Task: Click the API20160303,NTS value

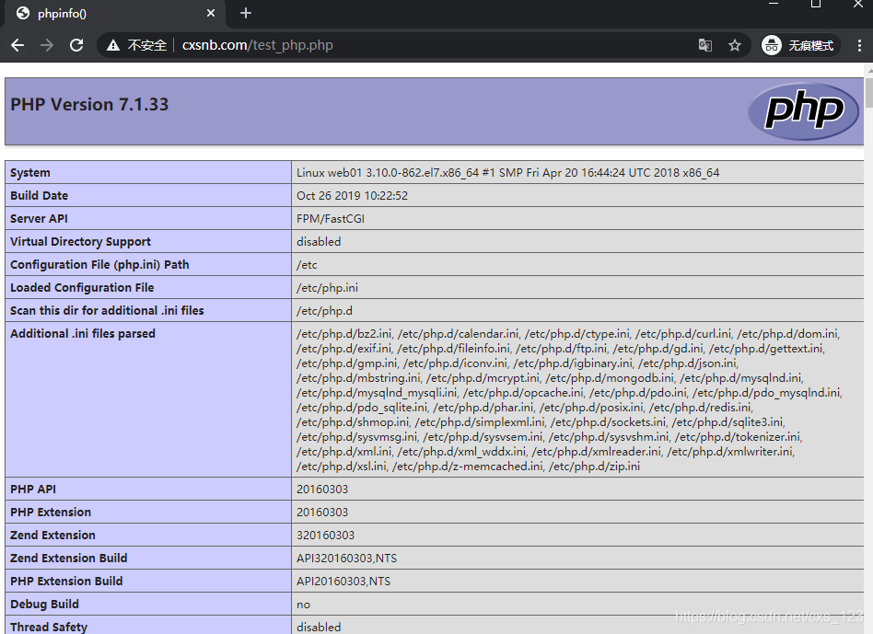Action: tap(343, 582)
